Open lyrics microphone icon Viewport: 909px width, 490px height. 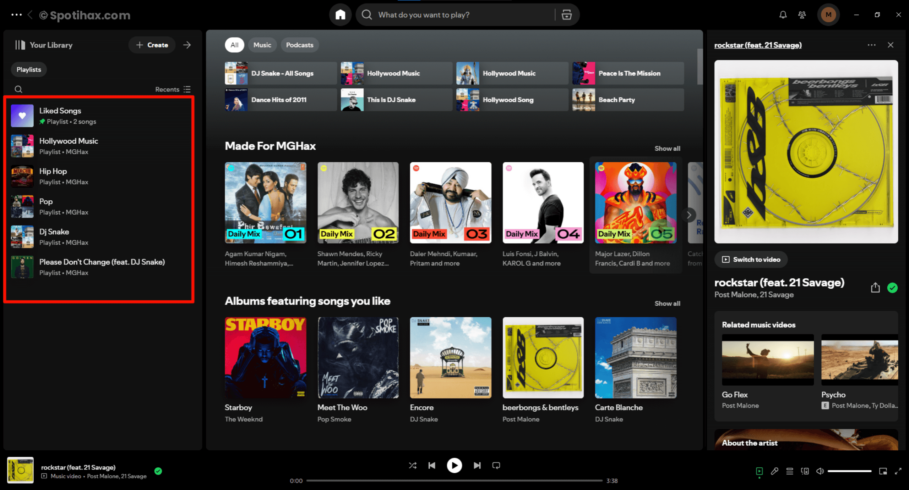tap(774, 471)
